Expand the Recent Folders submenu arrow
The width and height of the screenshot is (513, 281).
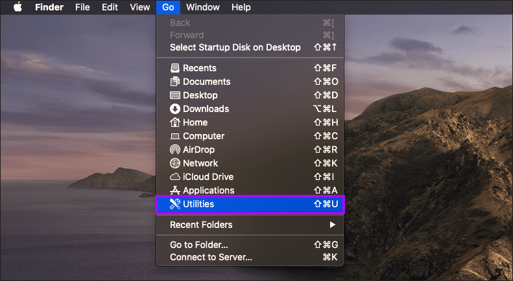tap(333, 225)
